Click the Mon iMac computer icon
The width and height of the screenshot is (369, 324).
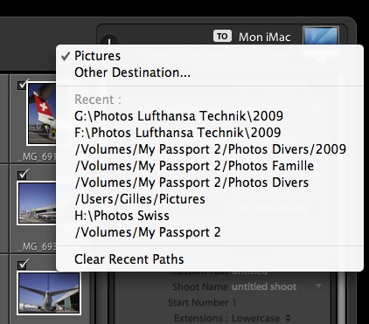pos(321,36)
